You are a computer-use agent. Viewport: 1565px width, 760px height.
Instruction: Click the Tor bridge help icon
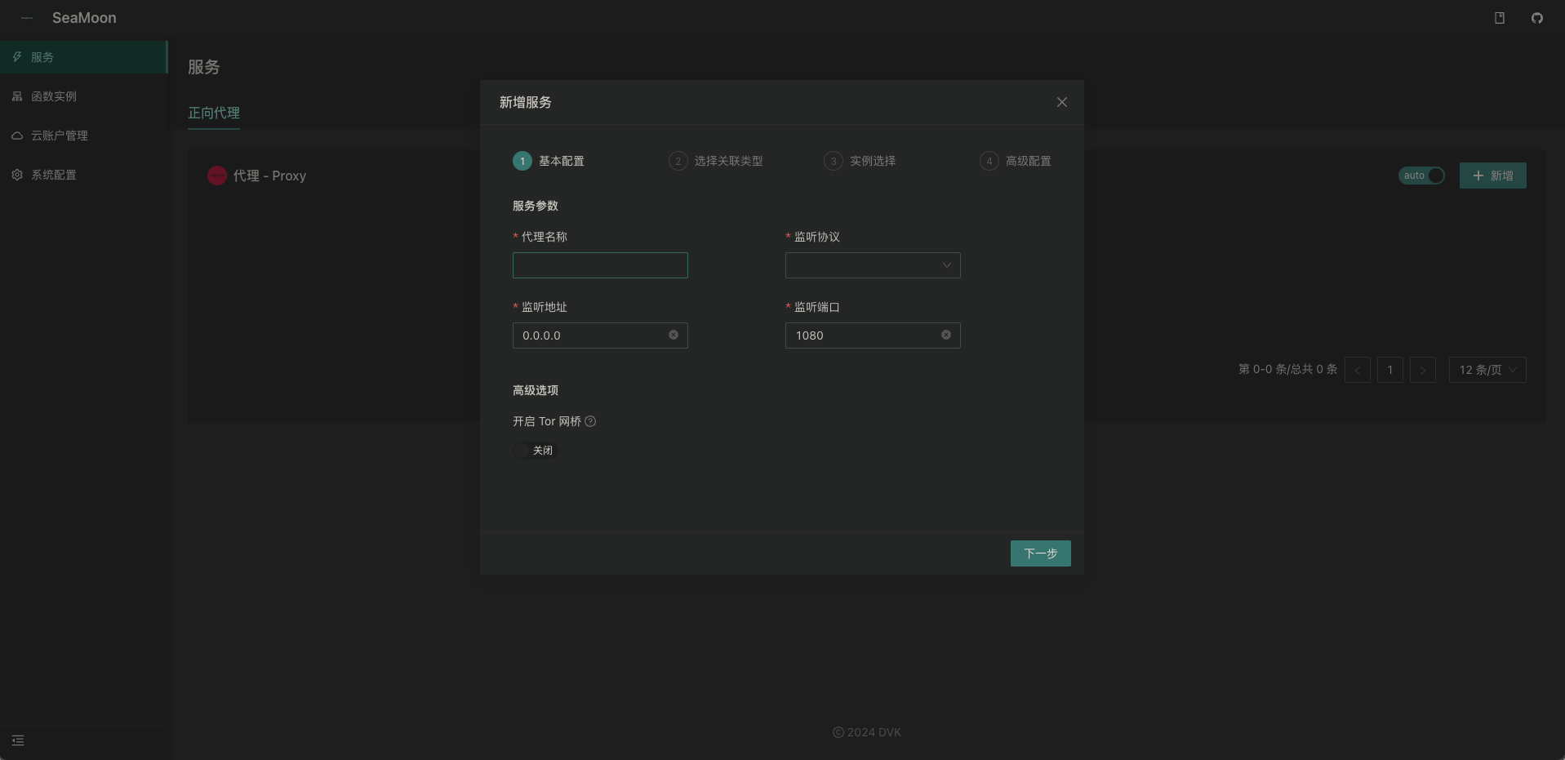590,421
